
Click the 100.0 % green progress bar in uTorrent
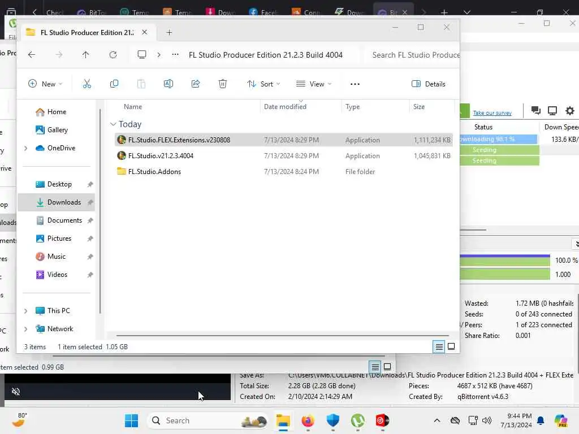coord(505,261)
